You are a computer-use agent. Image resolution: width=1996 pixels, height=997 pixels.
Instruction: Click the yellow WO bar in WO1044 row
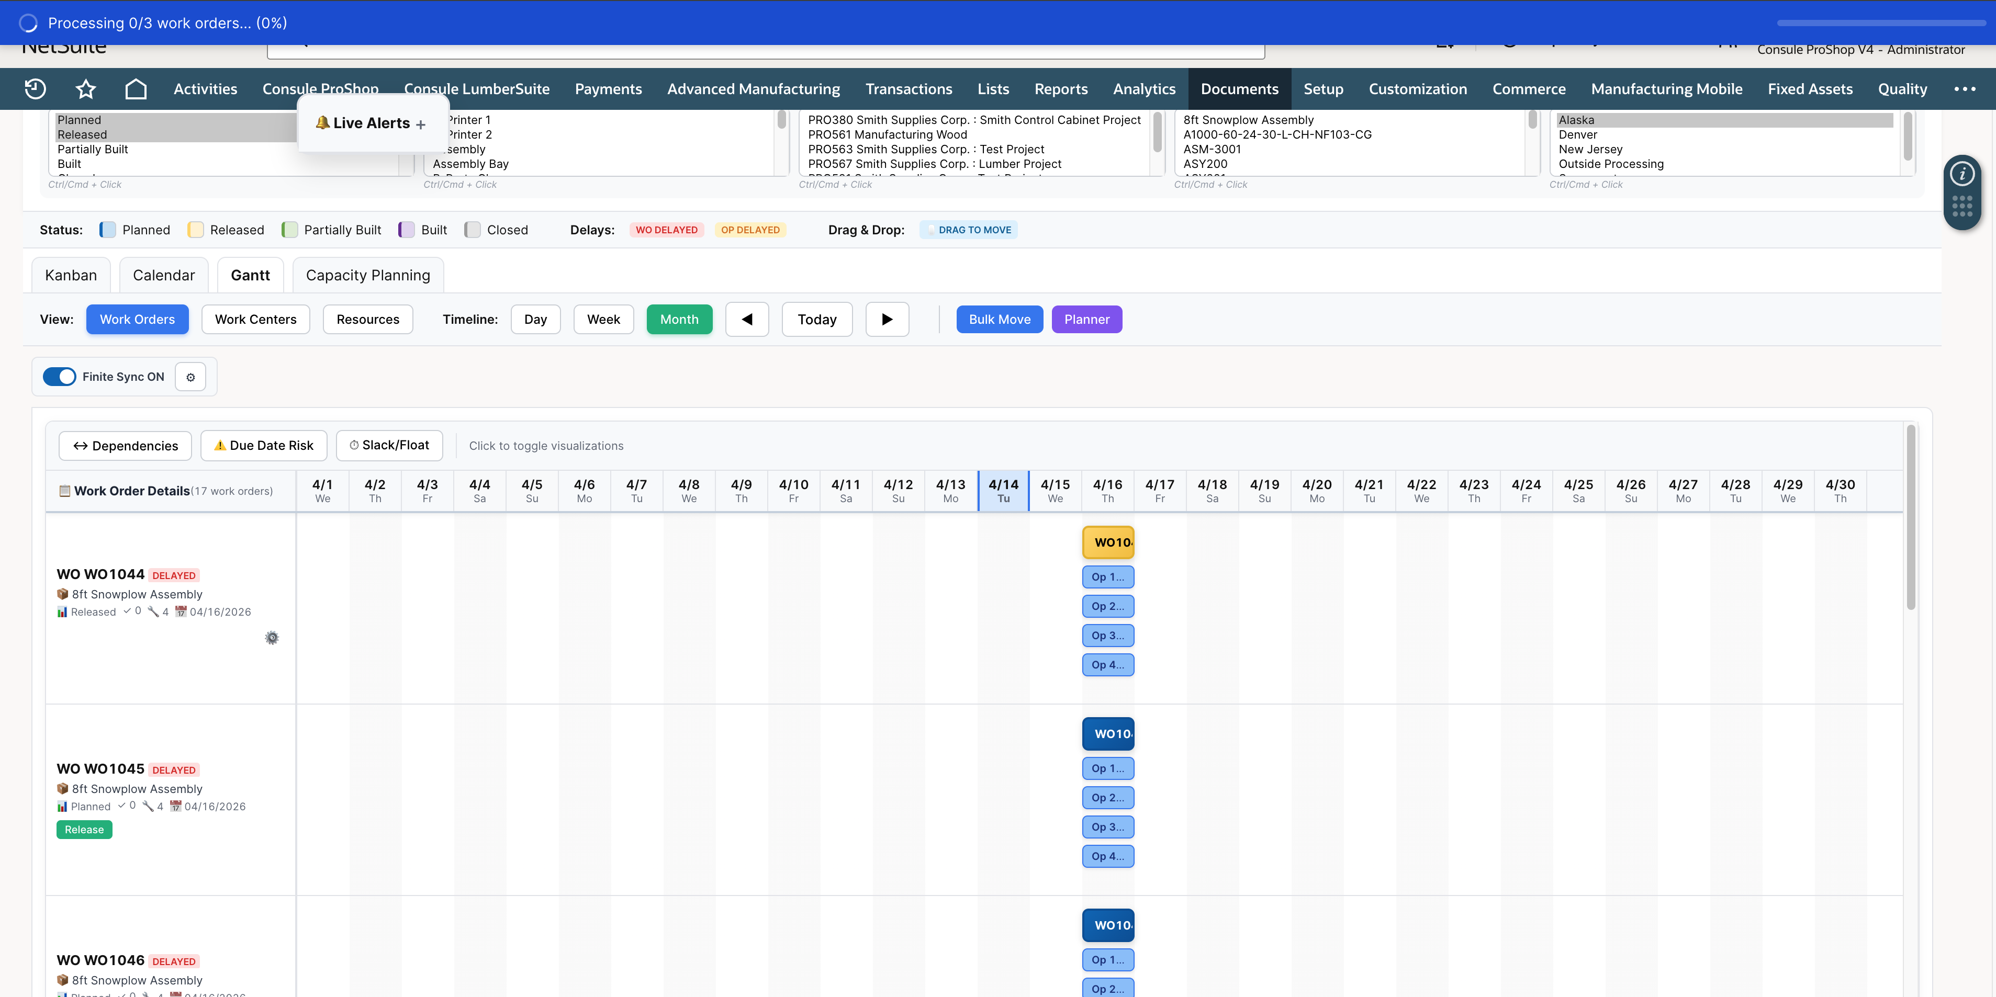click(x=1108, y=543)
